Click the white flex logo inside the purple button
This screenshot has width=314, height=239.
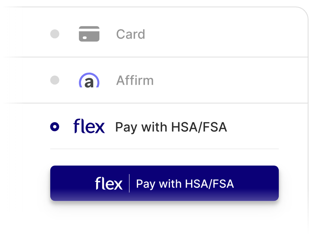(x=109, y=183)
